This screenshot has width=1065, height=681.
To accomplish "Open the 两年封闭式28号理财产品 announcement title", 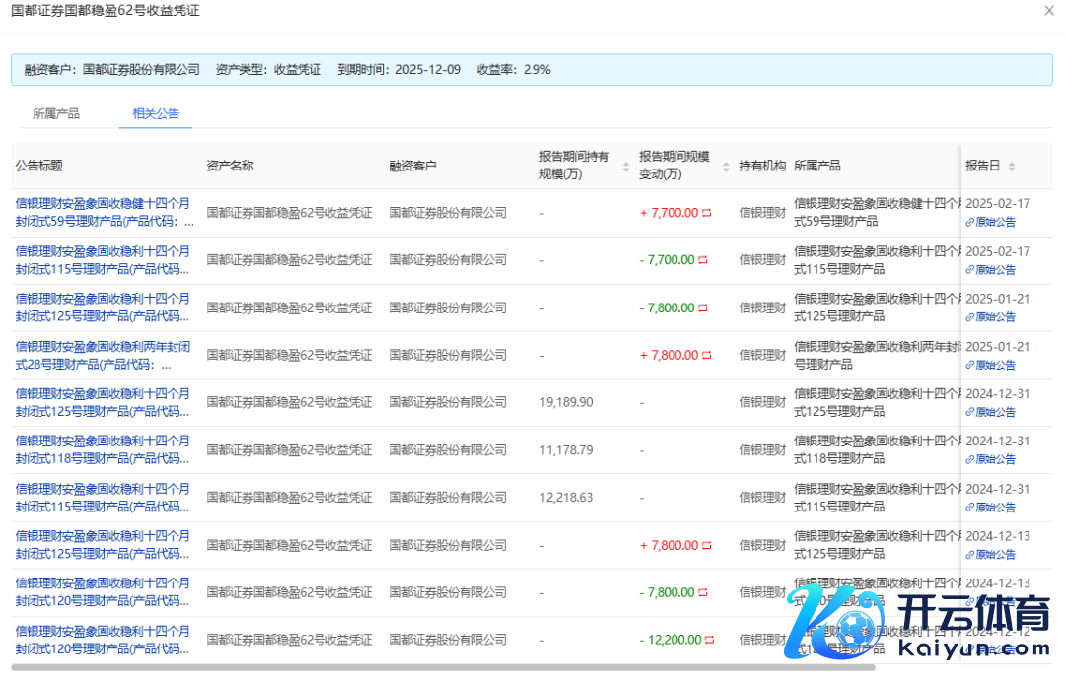I will click(104, 355).
